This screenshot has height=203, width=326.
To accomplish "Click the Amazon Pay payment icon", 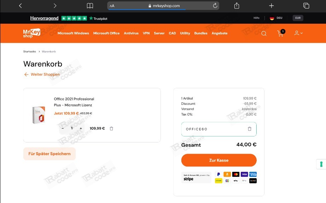I will click(x=227, y=174).
